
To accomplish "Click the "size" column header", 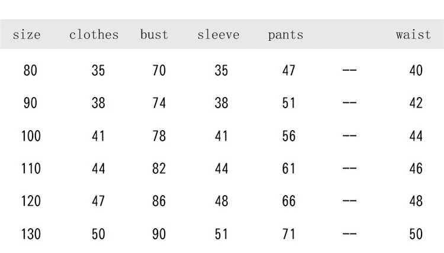I will click(x=27, y=35).
